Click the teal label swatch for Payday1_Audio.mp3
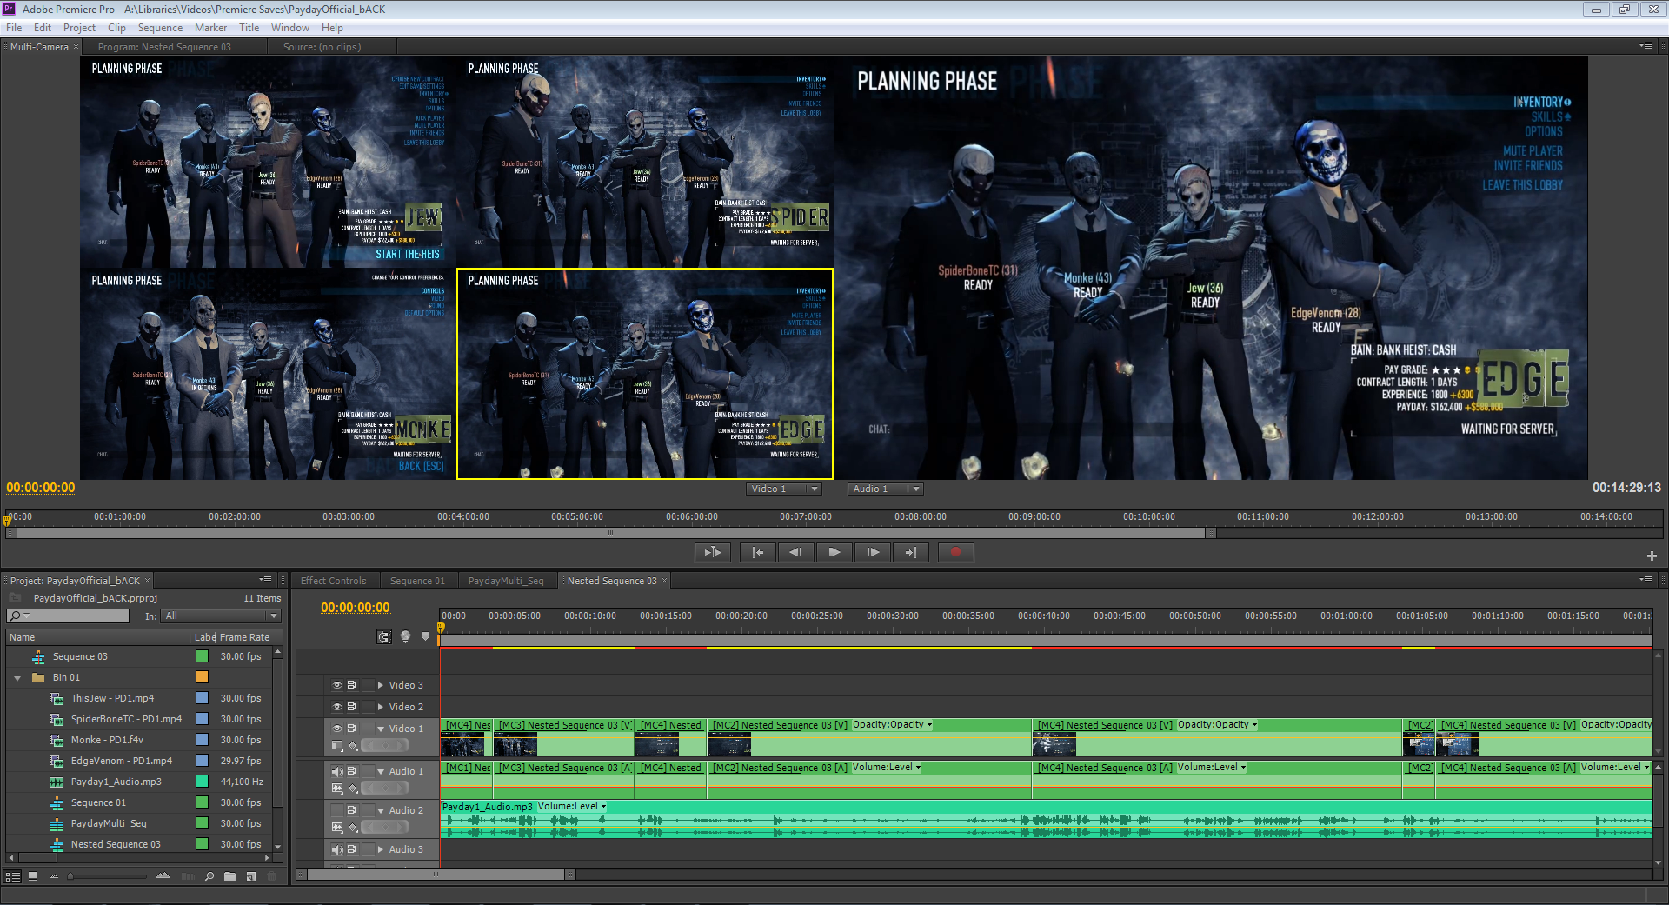The height and width of the screenshot is (905, 1669). coord(202,782)
